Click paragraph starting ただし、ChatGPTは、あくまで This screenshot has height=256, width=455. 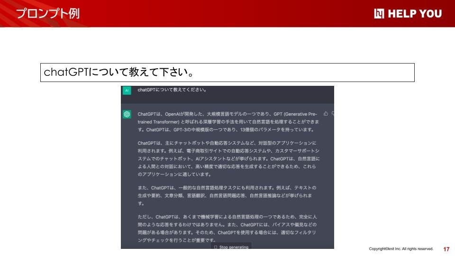[227, 229]
